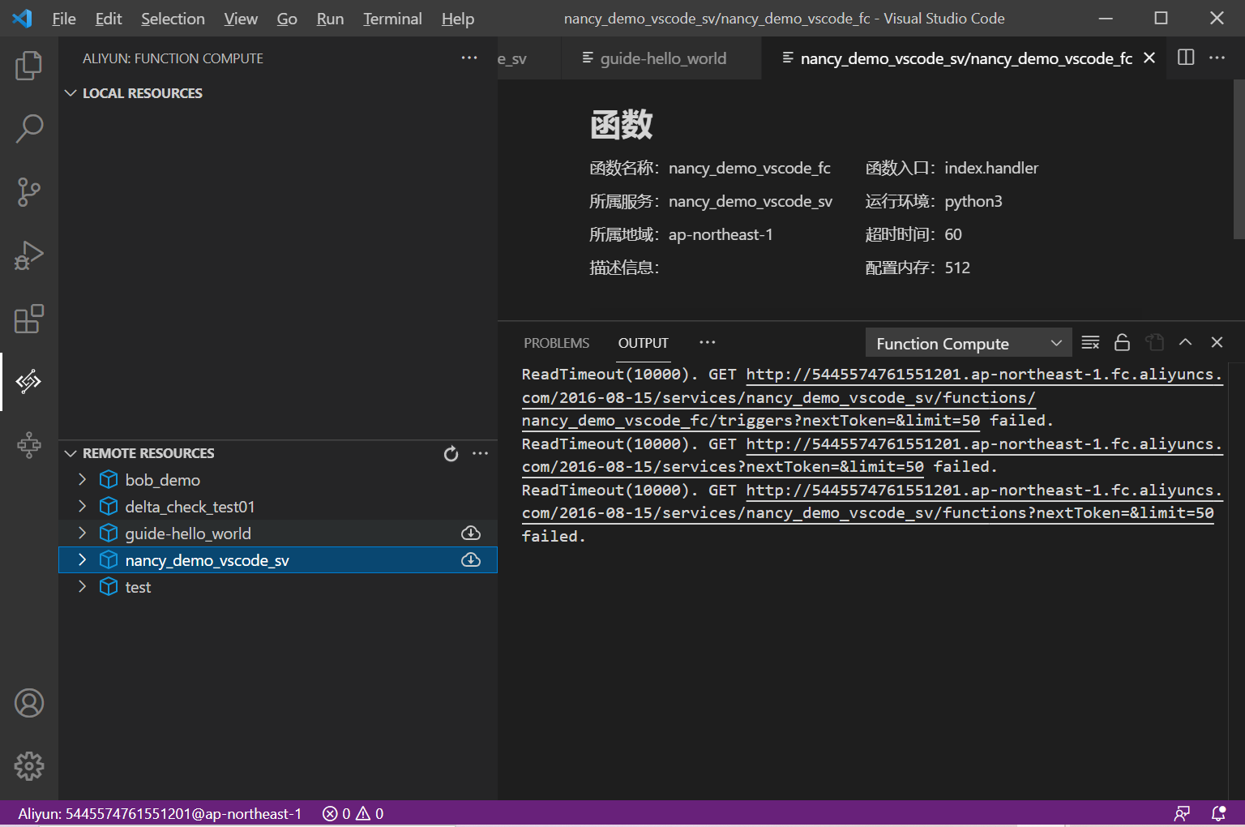Open the Selection menu
The height and width of the screenshot is (827, 1245).
pos(173,19)
